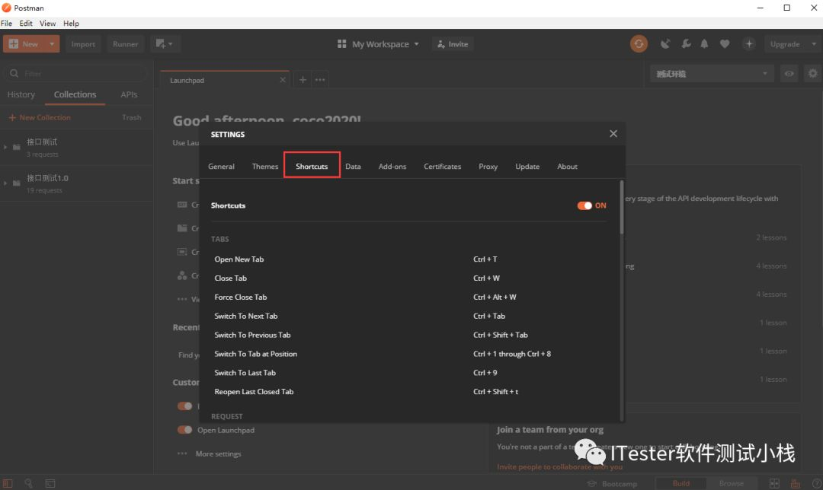Open the File menu

6,23
